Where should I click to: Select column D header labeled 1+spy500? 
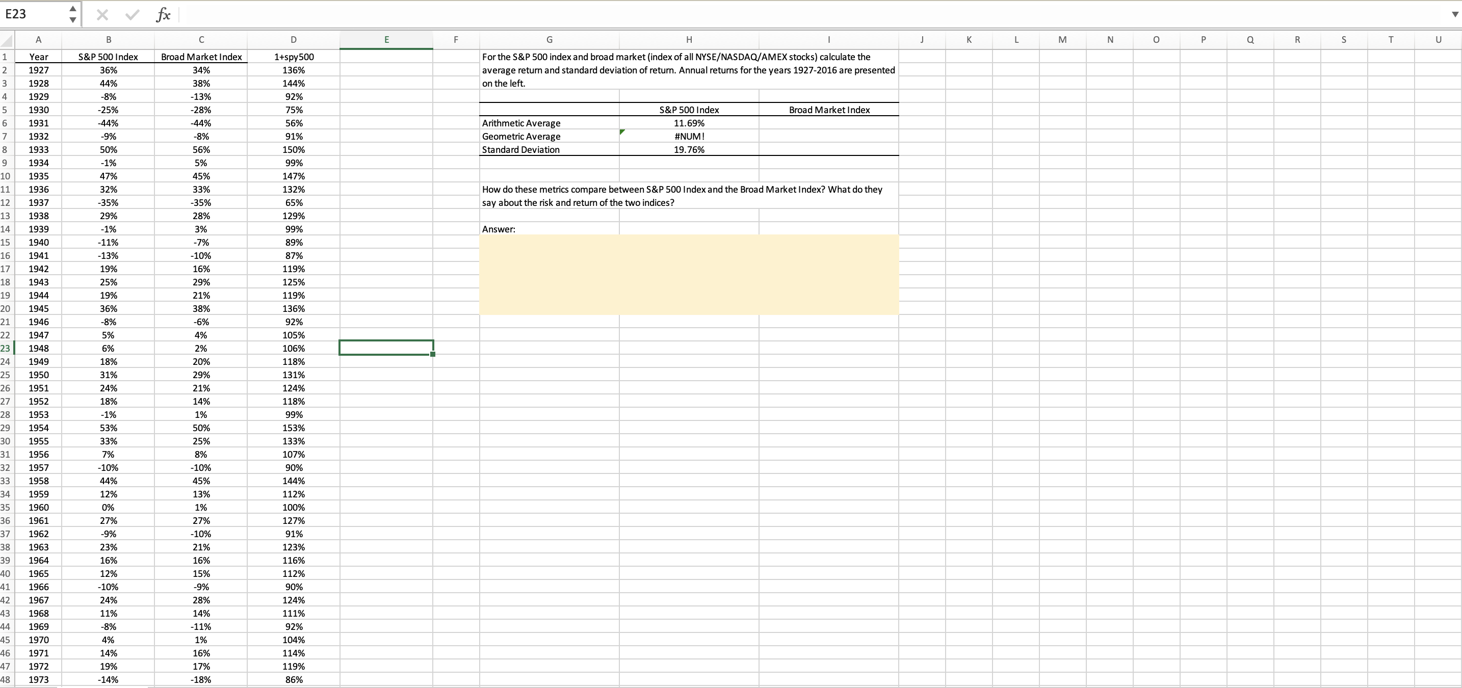(294, 39)
